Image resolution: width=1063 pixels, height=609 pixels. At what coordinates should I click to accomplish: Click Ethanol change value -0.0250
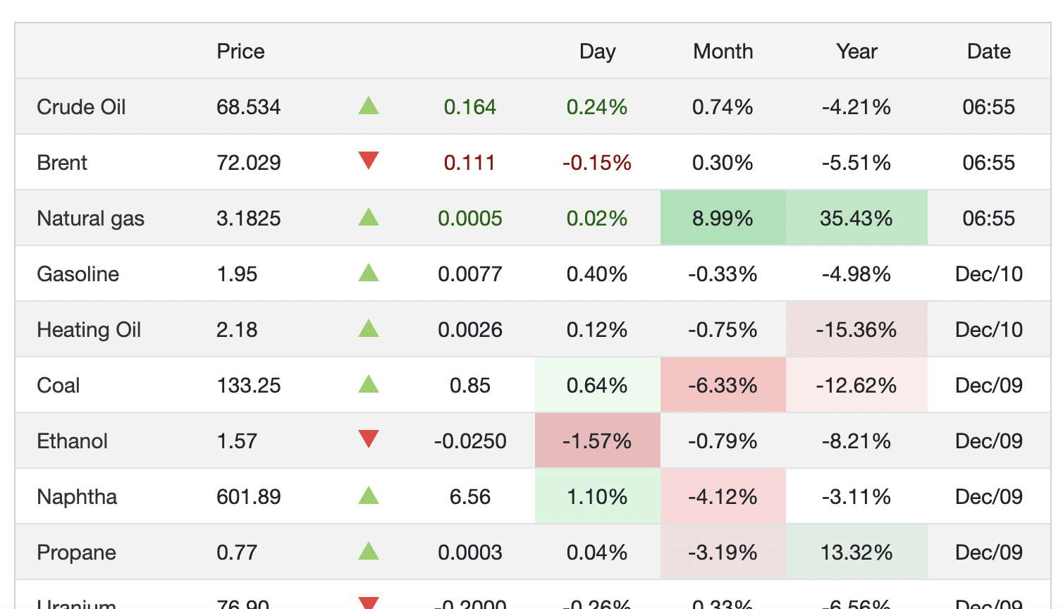[470, 441]
